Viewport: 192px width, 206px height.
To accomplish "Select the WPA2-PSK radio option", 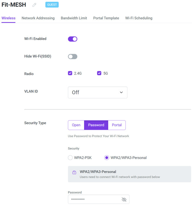I will (70, 158).
